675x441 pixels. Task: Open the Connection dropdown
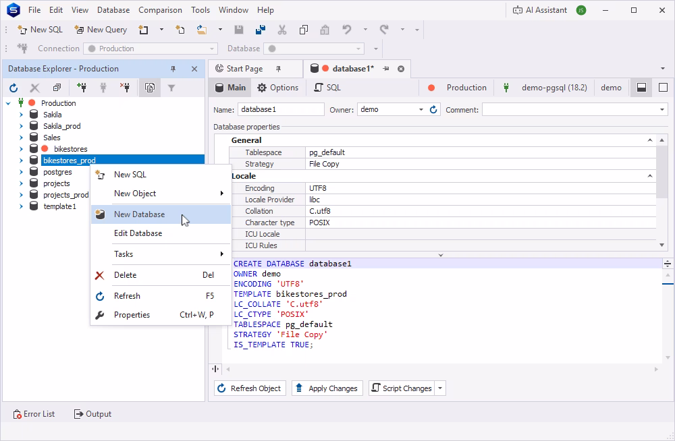tap(212, 49)
